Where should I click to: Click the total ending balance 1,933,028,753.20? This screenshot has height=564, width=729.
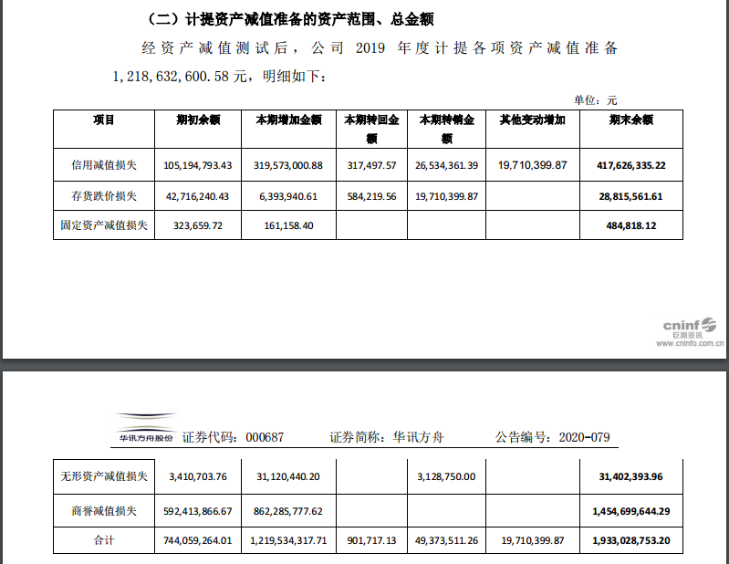tap(630, 541)
